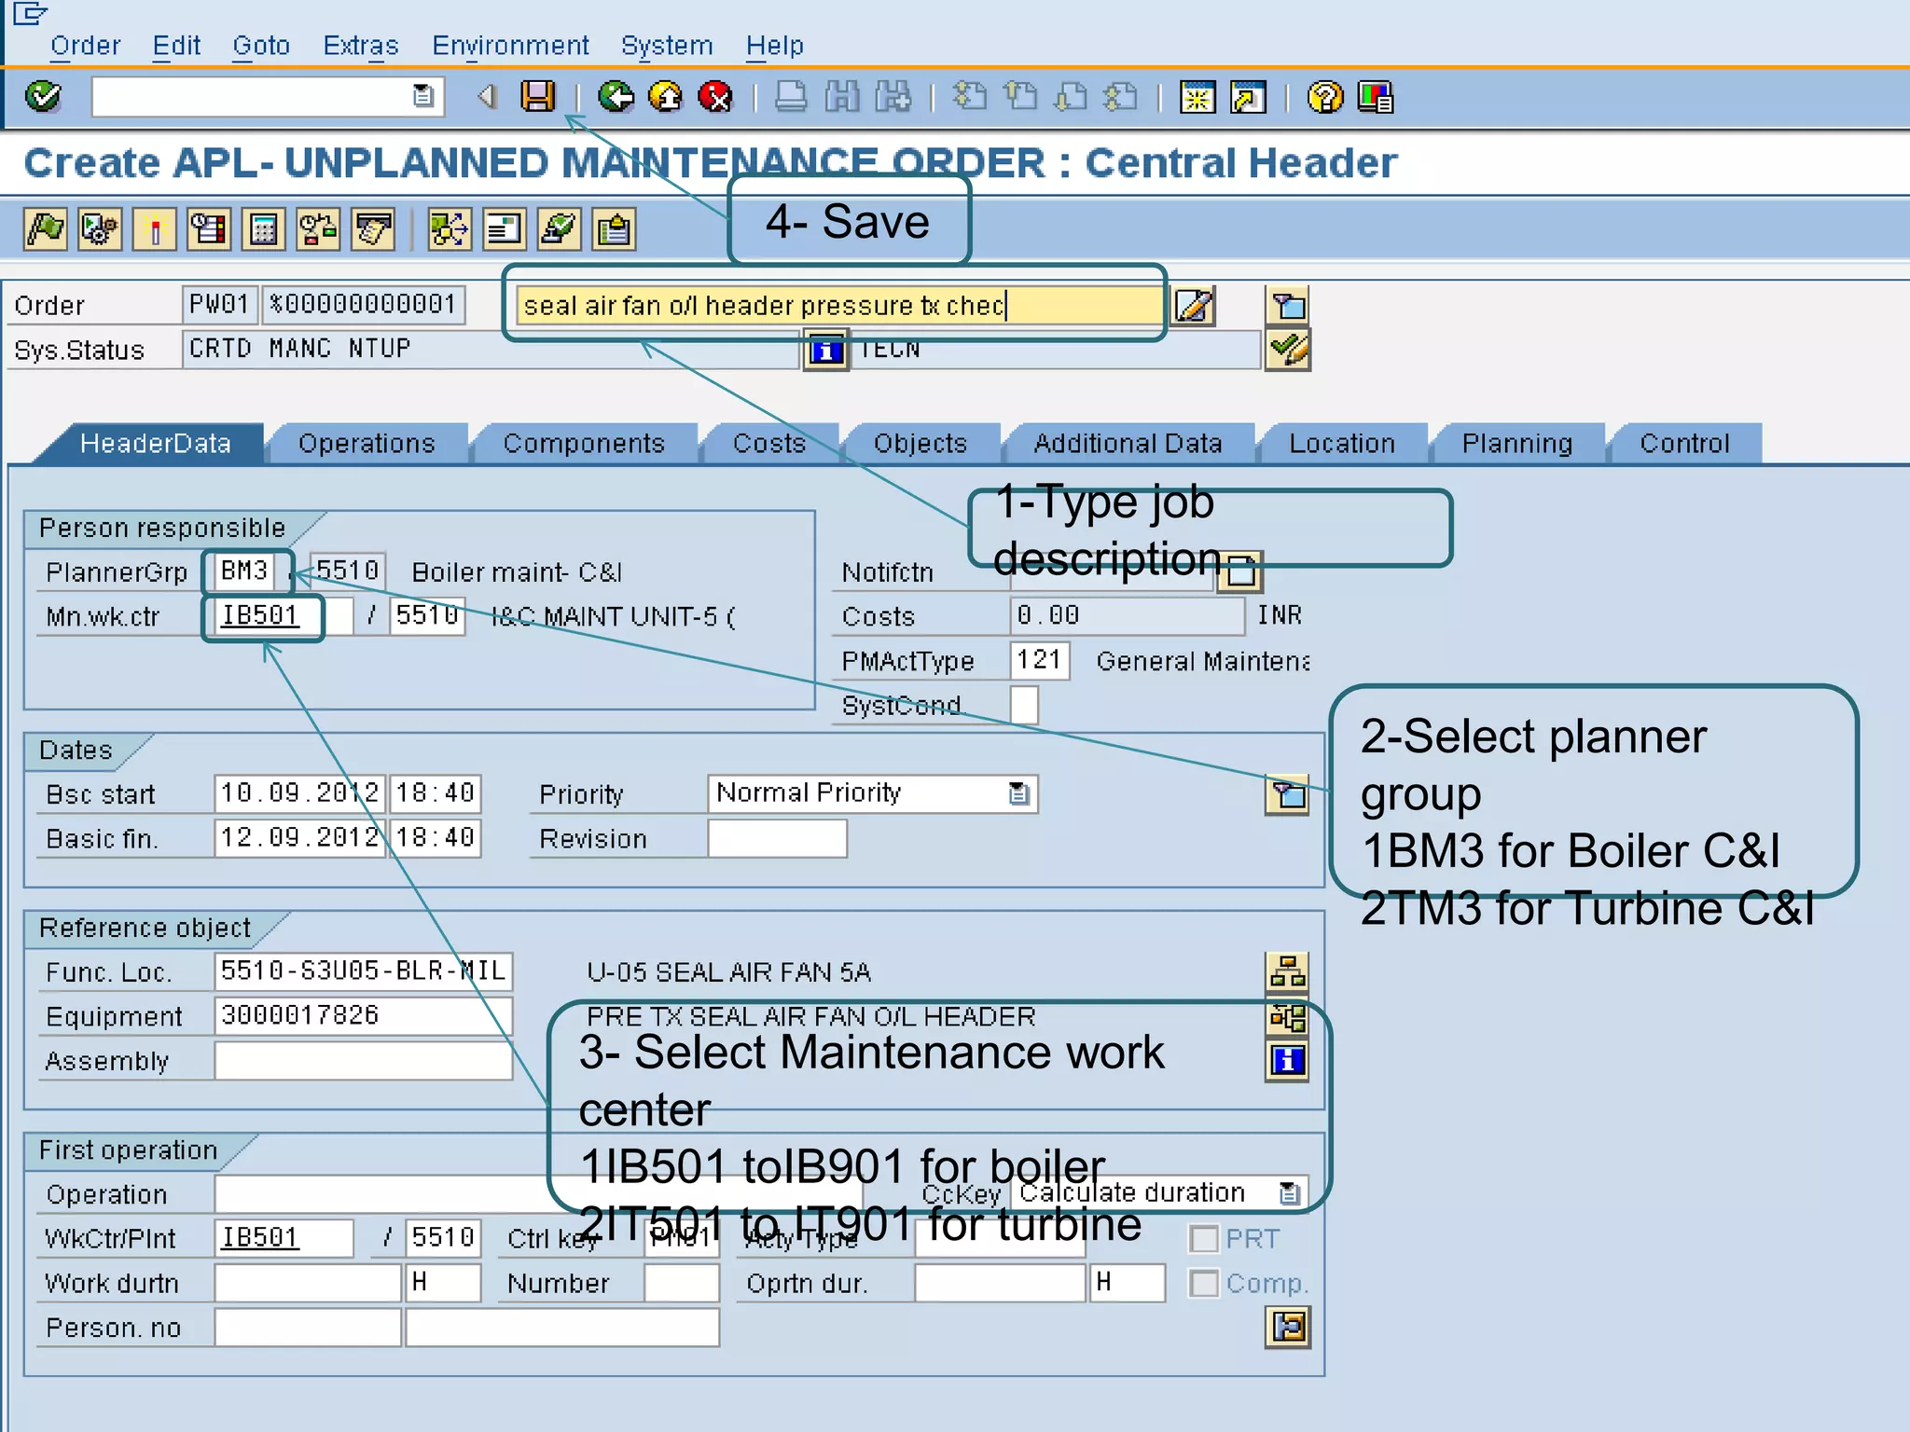The height and width of the screenshot is (1432, 1910).
Task: Switch to the Location tab
Action: coord(1342,443)
